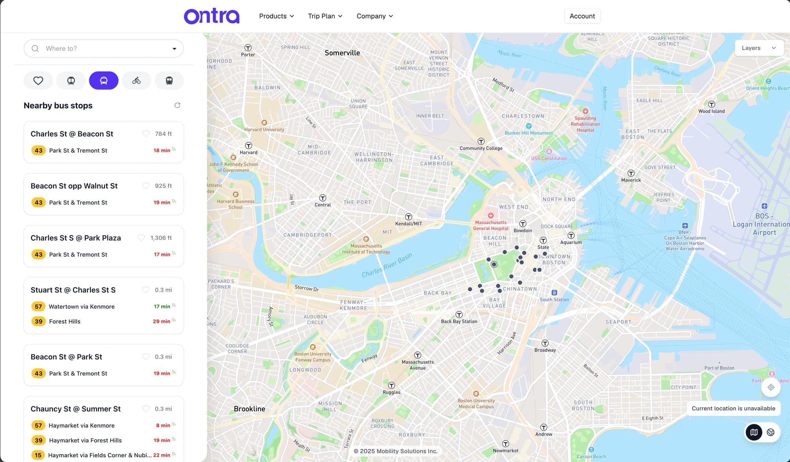Click the Logan International Airport label
Image resolution: width=790 pixels, height=462 pixels.
coord(762,224)
